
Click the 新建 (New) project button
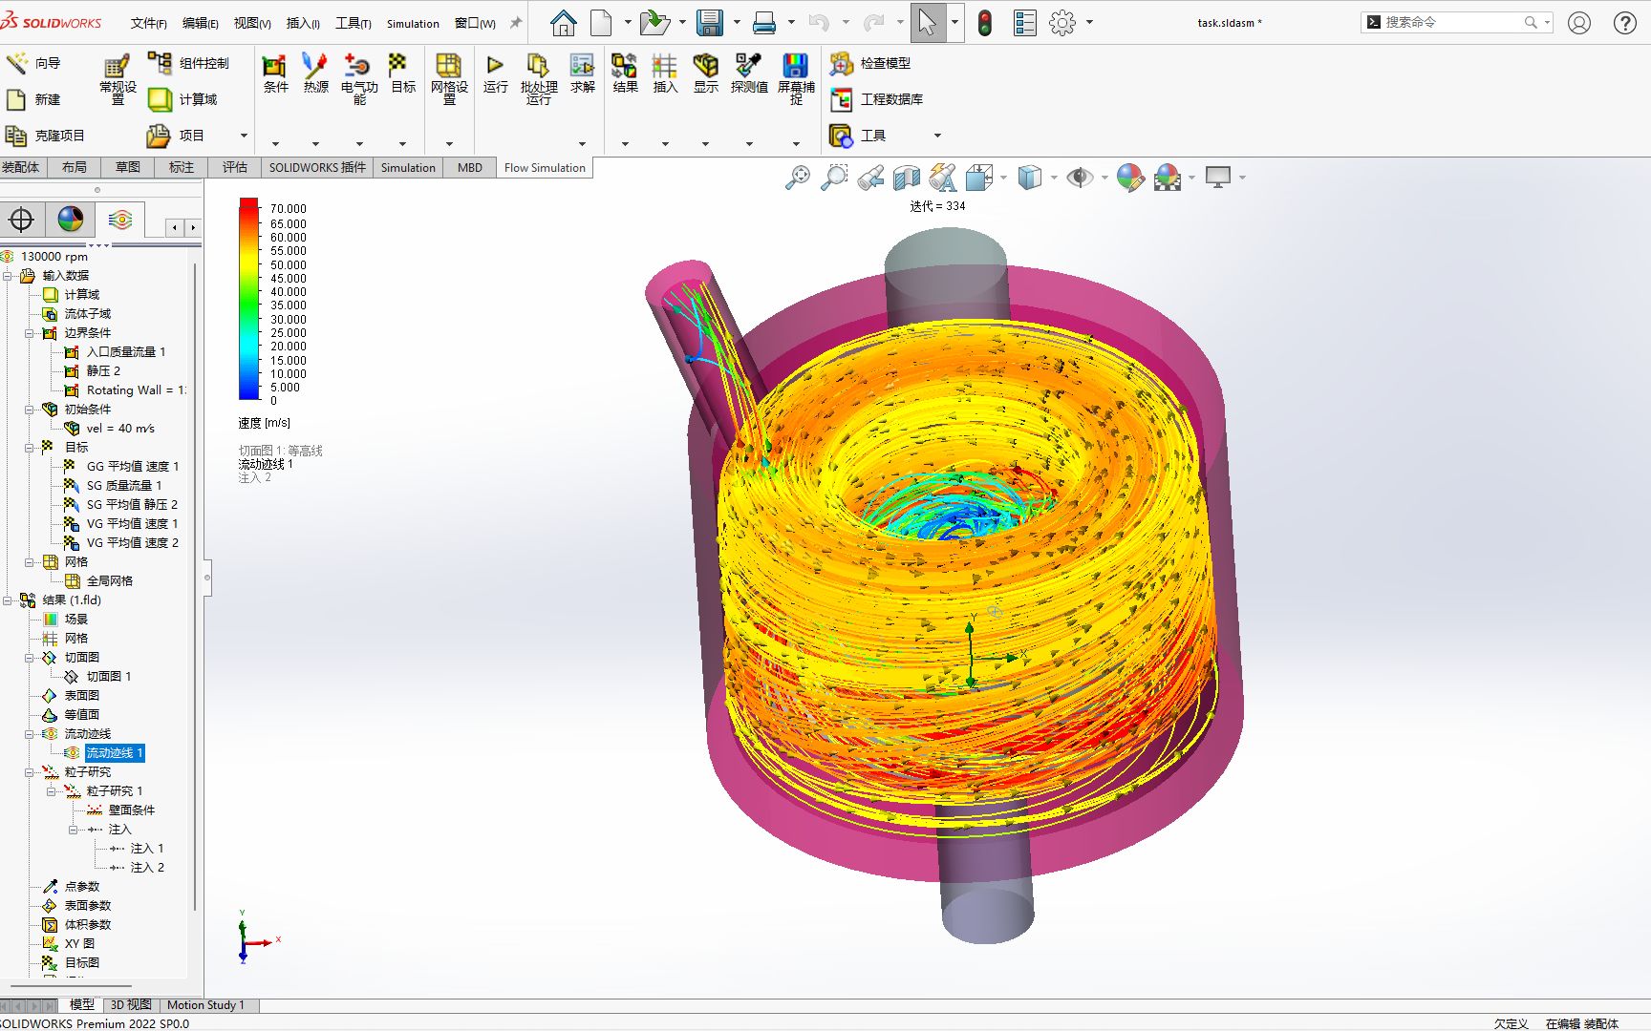[x=34, y=99]
